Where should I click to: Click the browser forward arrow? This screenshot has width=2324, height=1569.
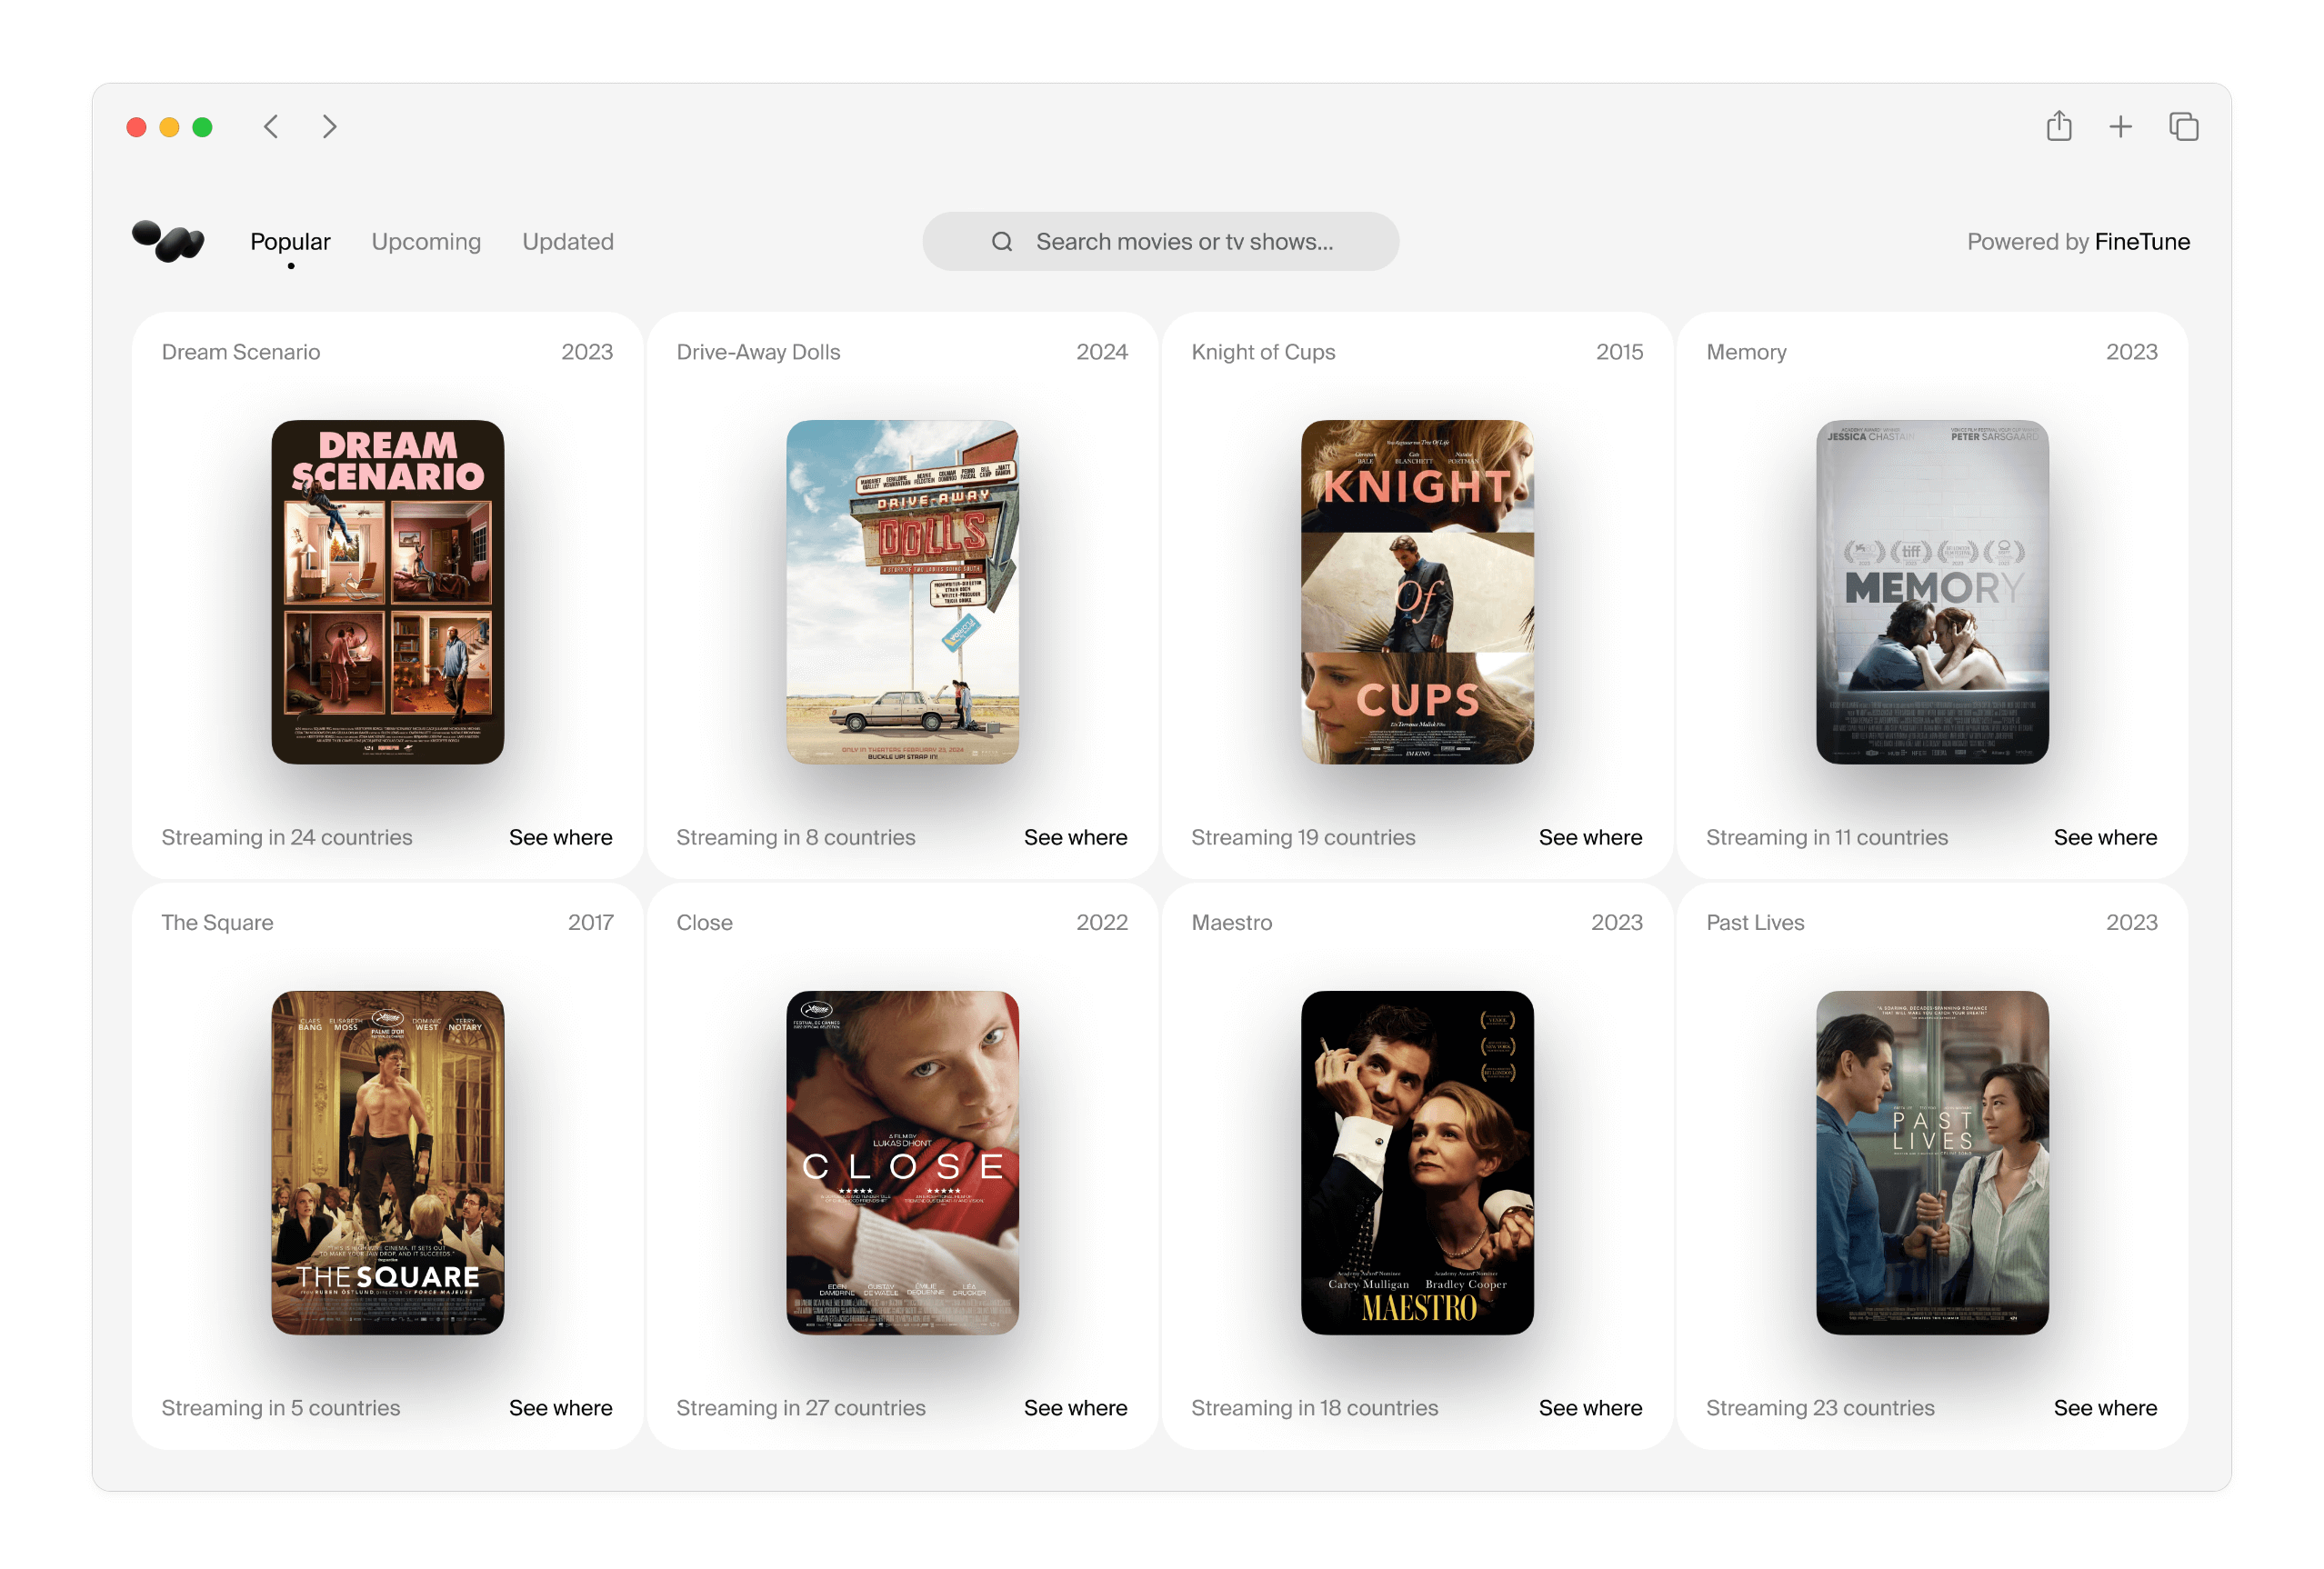coord(329,127)
